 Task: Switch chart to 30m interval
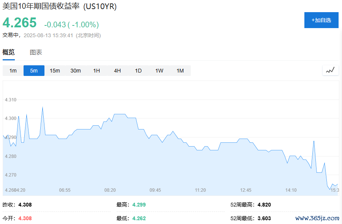(76, 71)
